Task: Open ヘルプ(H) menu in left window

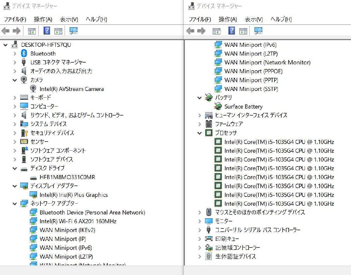Action: tap(96, 19)
